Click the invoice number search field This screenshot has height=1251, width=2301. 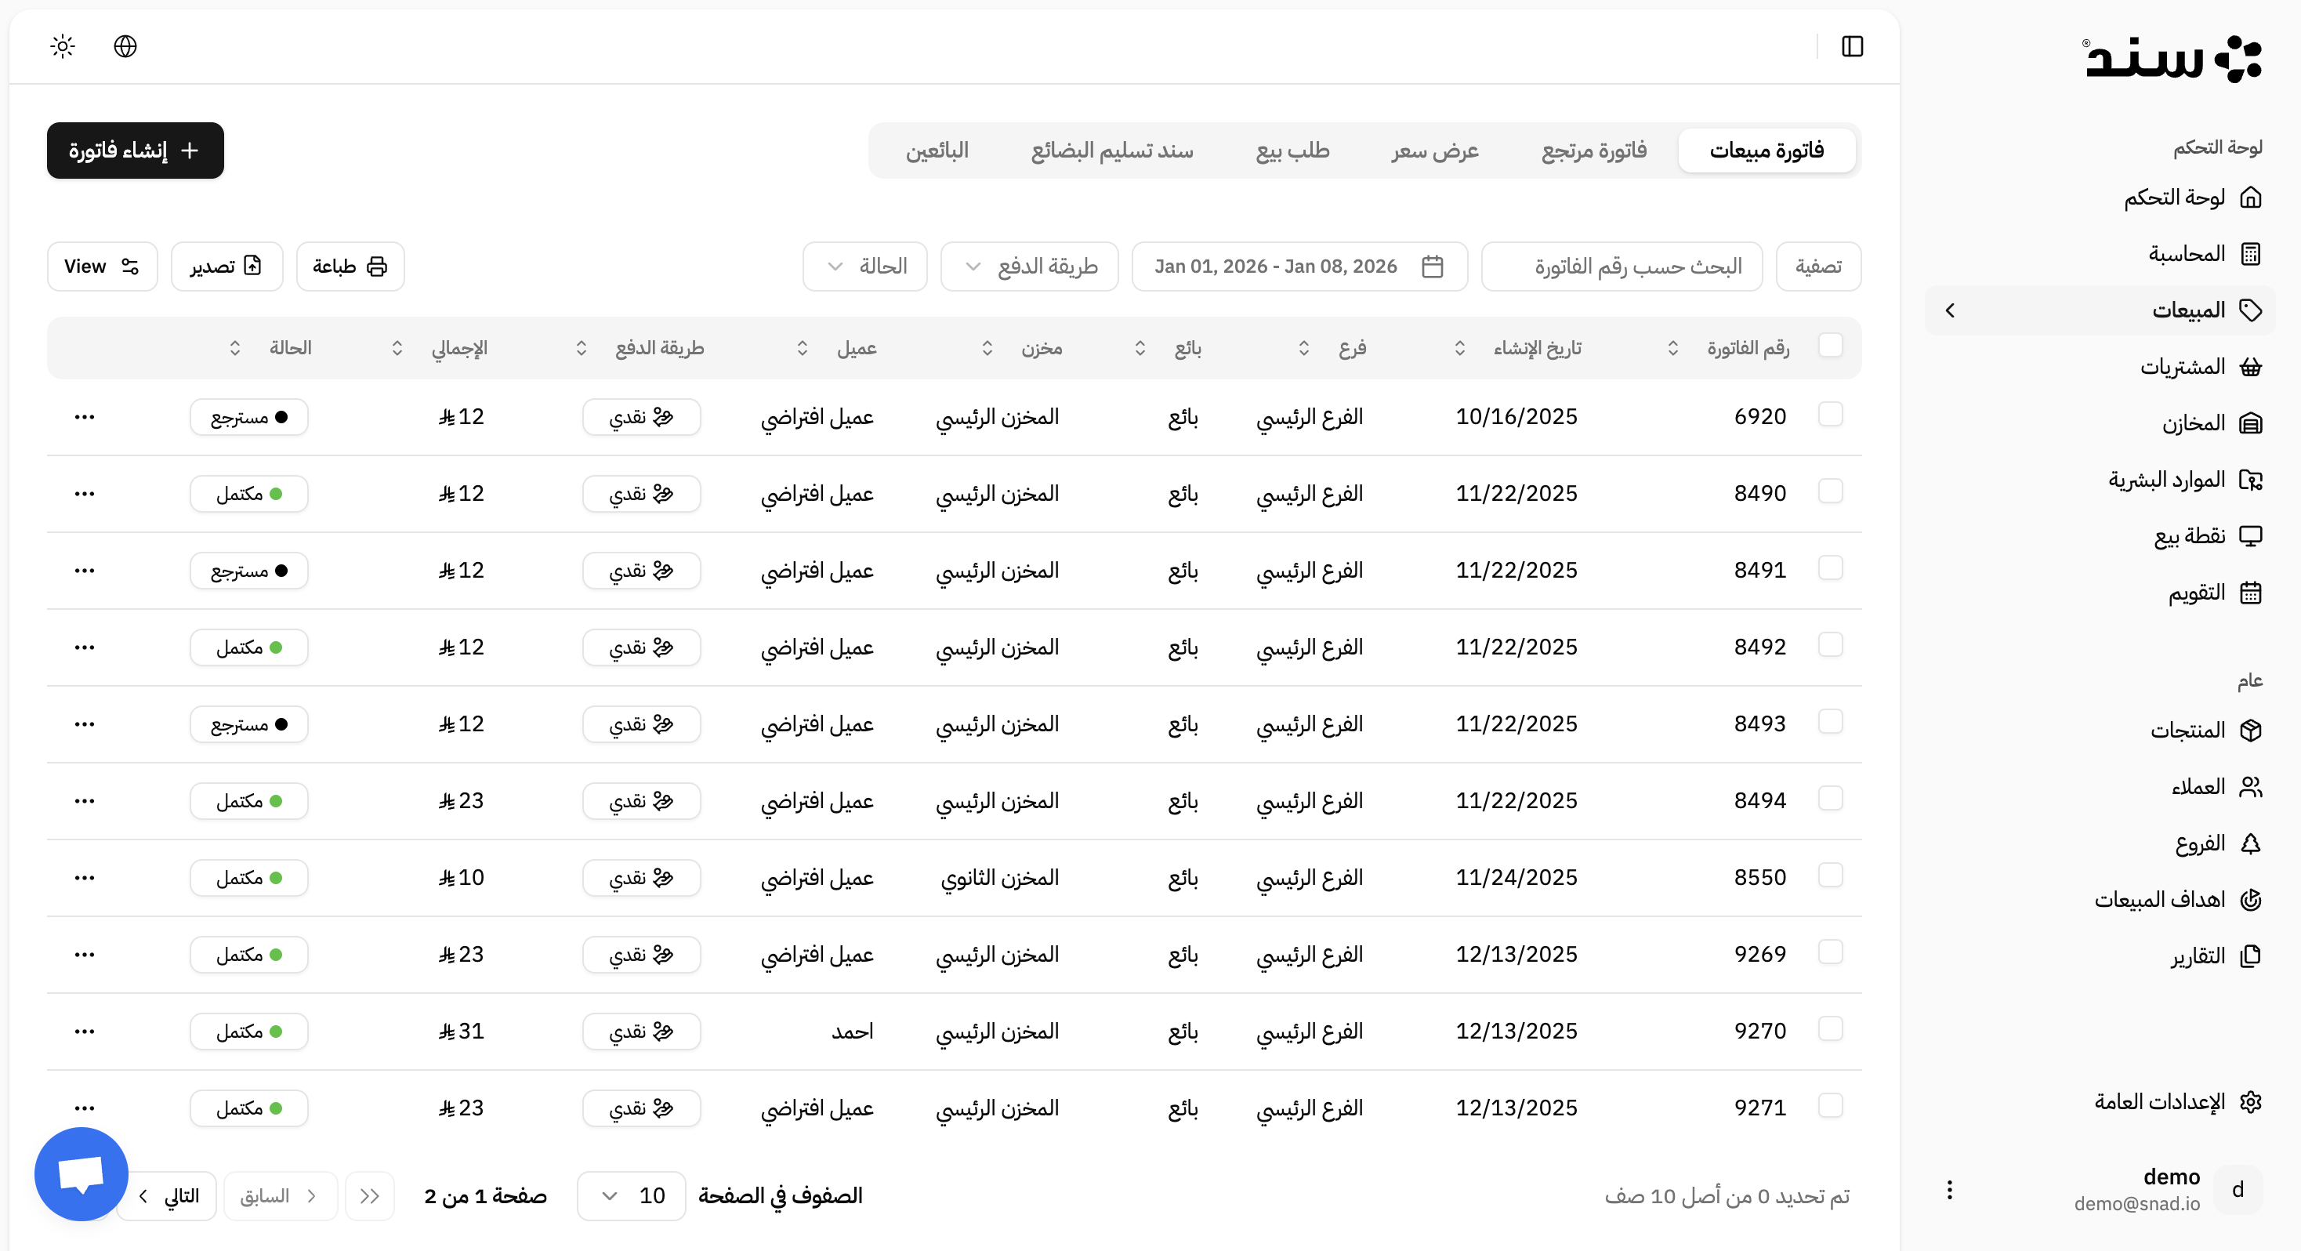1622,266
